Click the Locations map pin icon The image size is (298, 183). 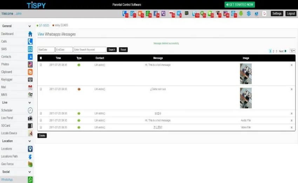[30, 149]
